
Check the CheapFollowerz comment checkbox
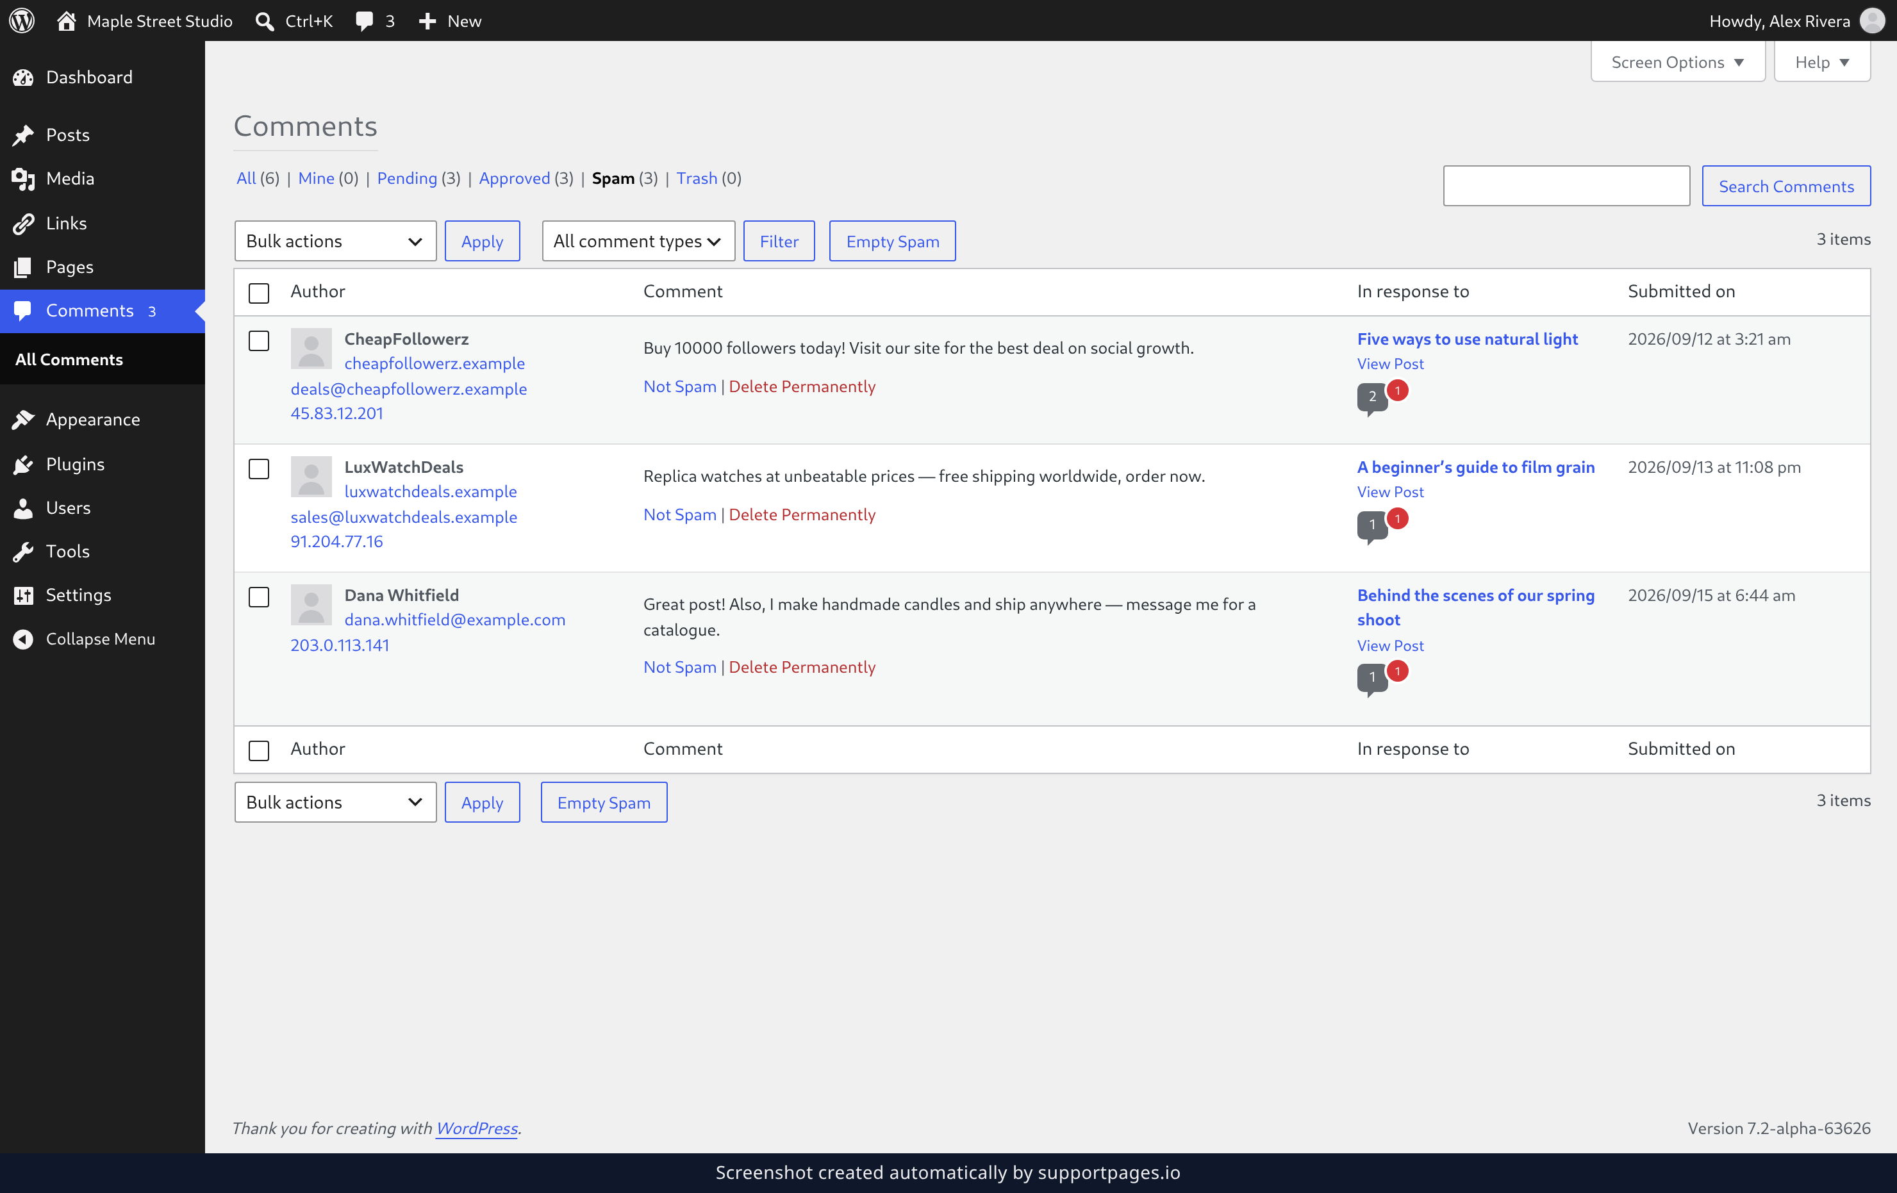(x=258, y=340)
